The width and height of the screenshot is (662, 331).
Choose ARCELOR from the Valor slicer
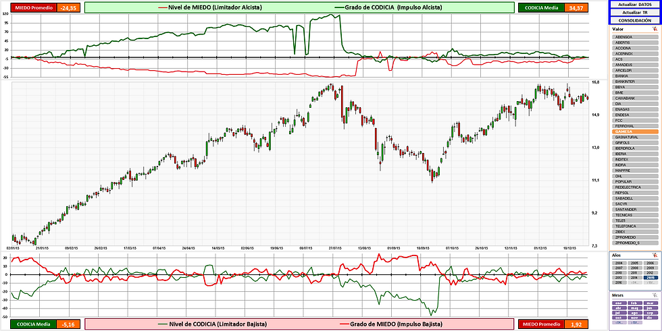(635, 70)
